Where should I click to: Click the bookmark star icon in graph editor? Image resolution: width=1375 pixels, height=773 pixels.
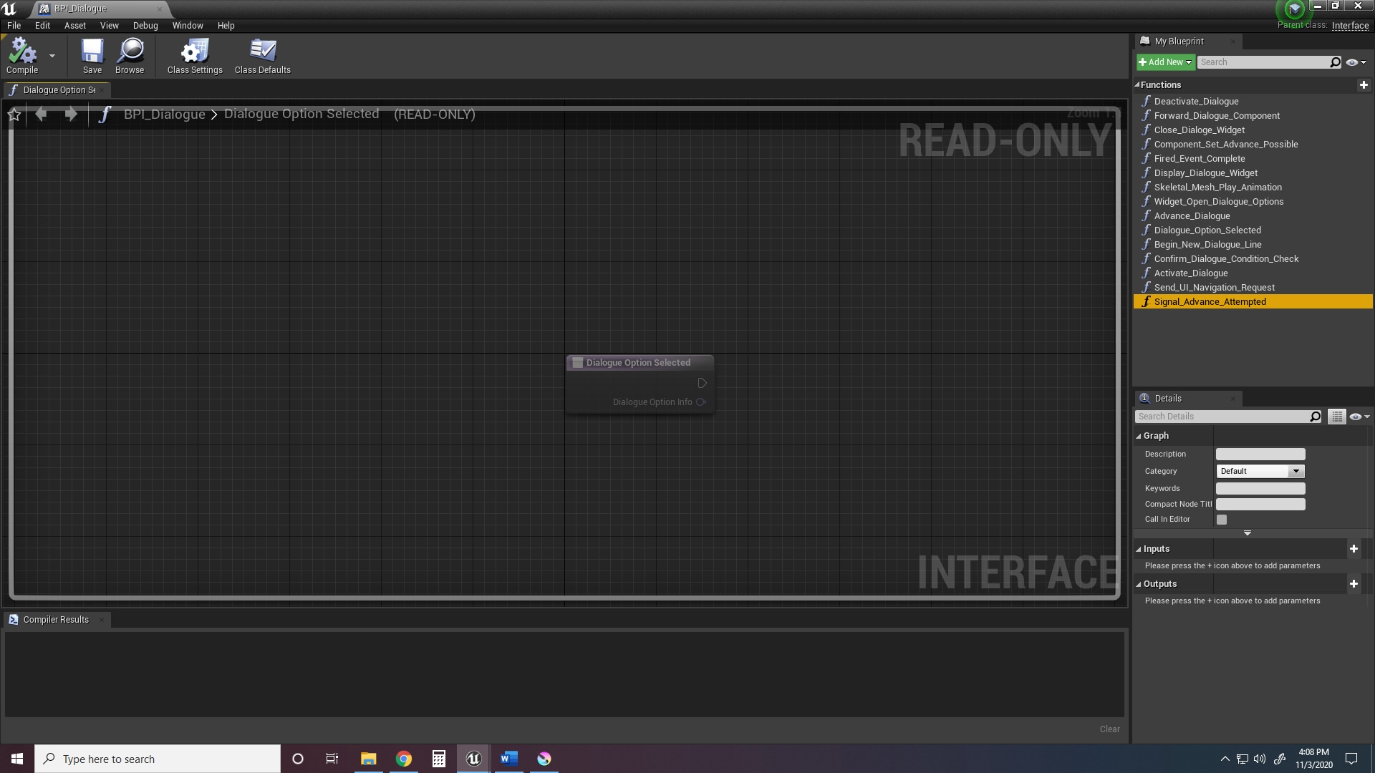point(14,114)
